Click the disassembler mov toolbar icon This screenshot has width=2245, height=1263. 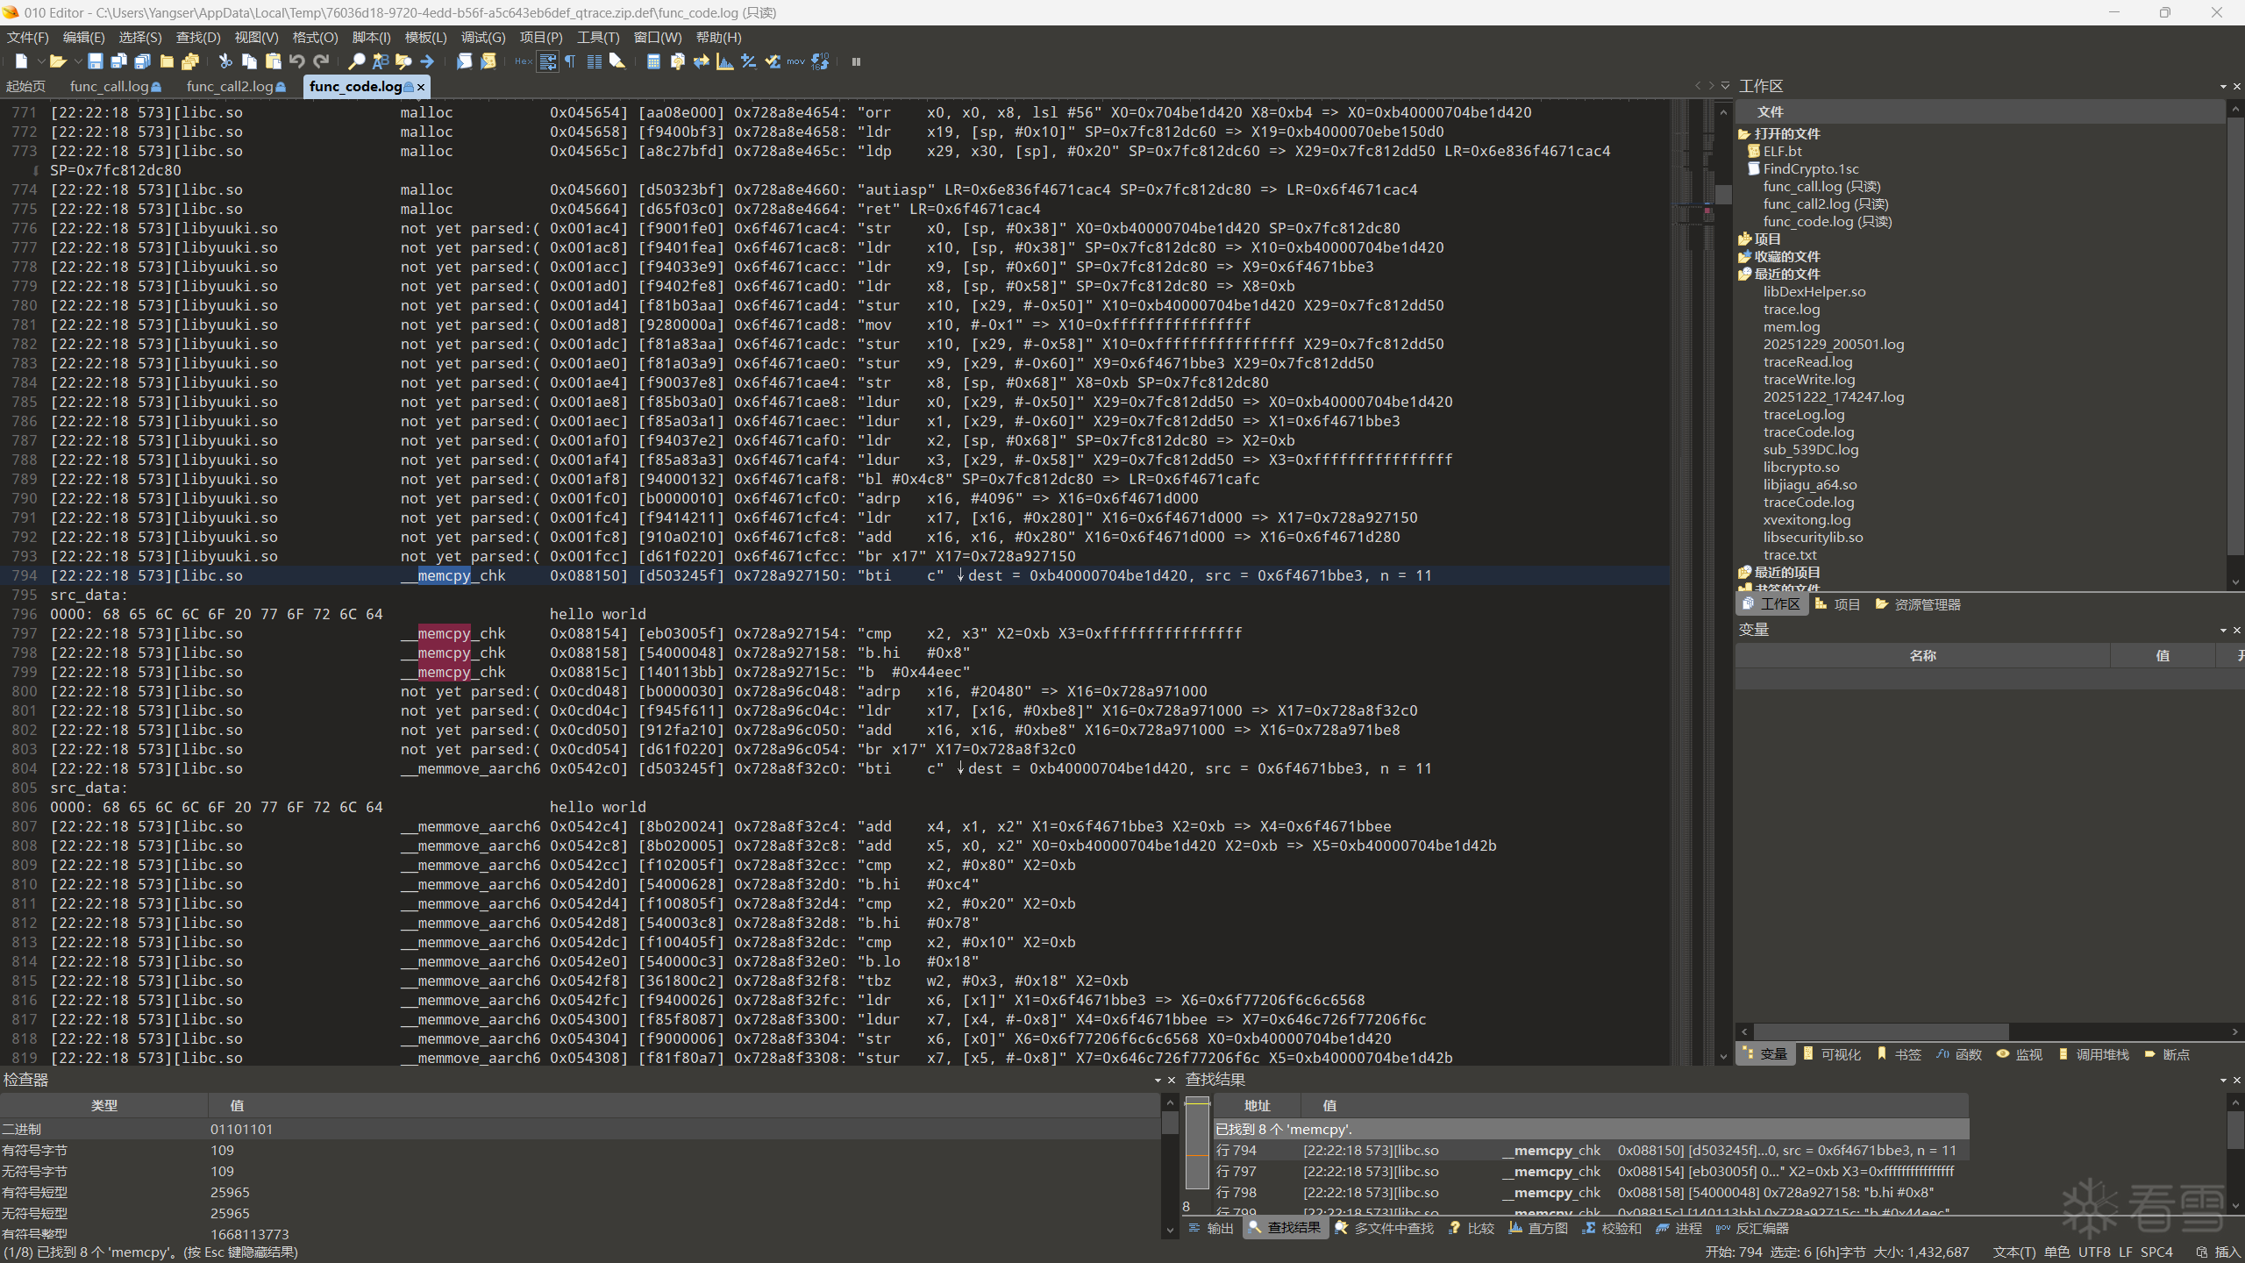tap(795, 61)
